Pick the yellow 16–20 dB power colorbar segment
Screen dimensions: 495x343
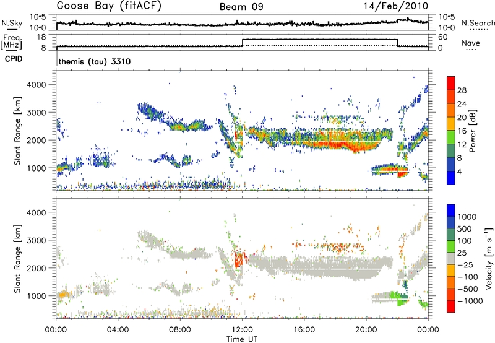(x=451, y=124)
